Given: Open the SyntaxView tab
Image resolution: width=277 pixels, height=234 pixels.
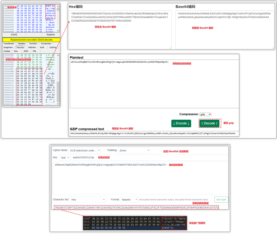Looking at the screenshot, I should (x=46, y=44).
